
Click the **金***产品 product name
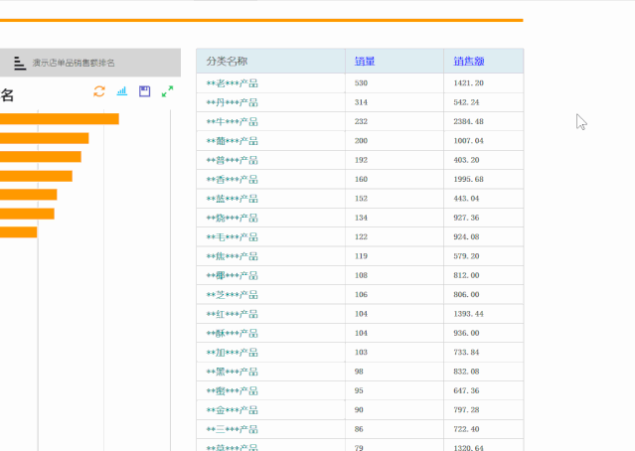pos(232,409)
